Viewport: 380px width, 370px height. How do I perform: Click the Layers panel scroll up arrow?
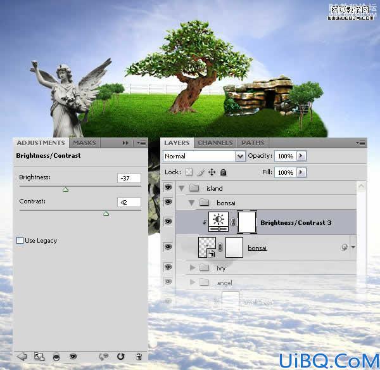click(362, 186)
